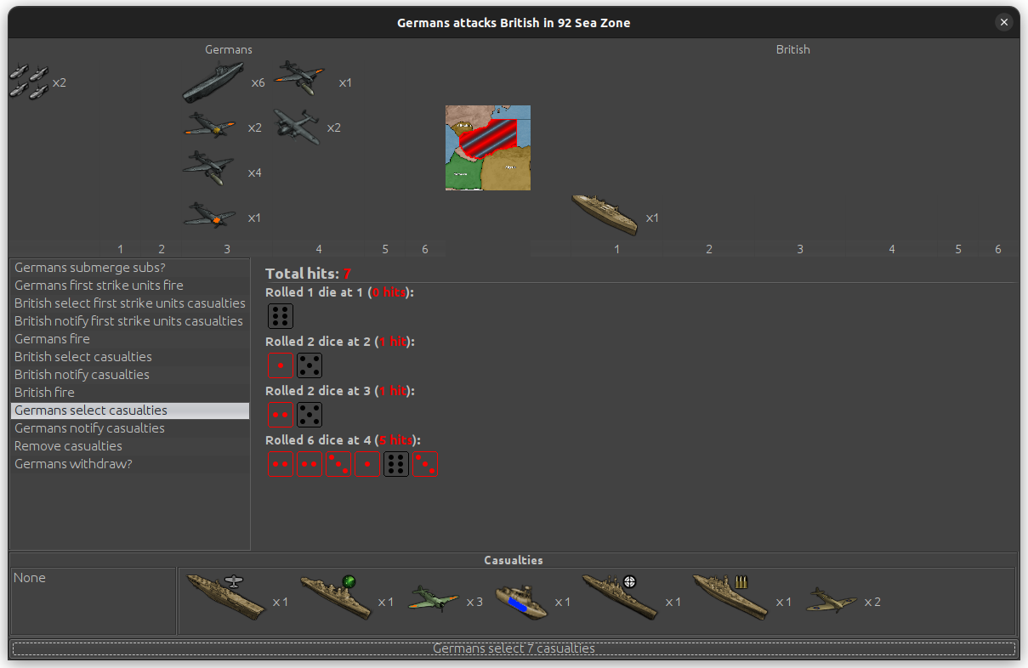Click the tan Spitfire casualty icon x2
The height and width of the screenshot is (668, 1028).
832,600
